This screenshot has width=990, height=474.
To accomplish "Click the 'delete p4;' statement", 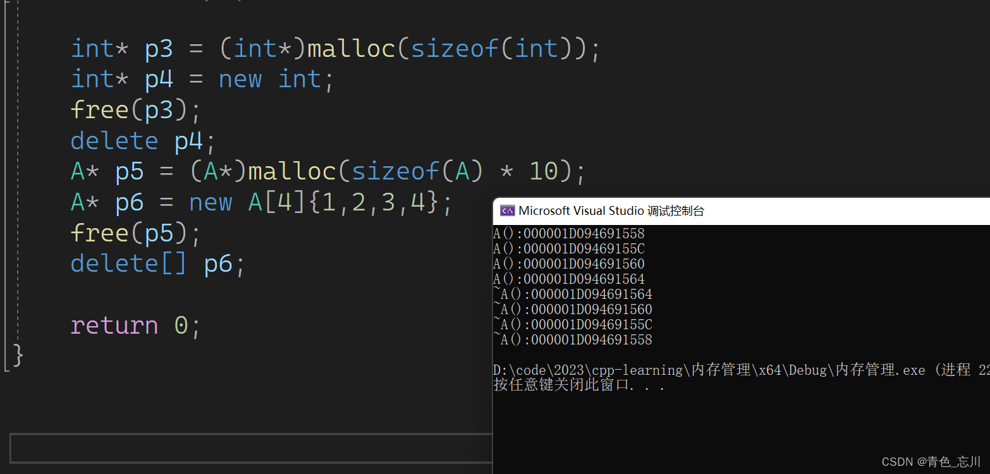I will [x=144, y=141].
